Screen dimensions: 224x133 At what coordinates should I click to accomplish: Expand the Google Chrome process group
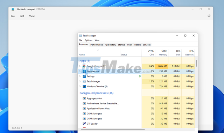coord(80,66)
